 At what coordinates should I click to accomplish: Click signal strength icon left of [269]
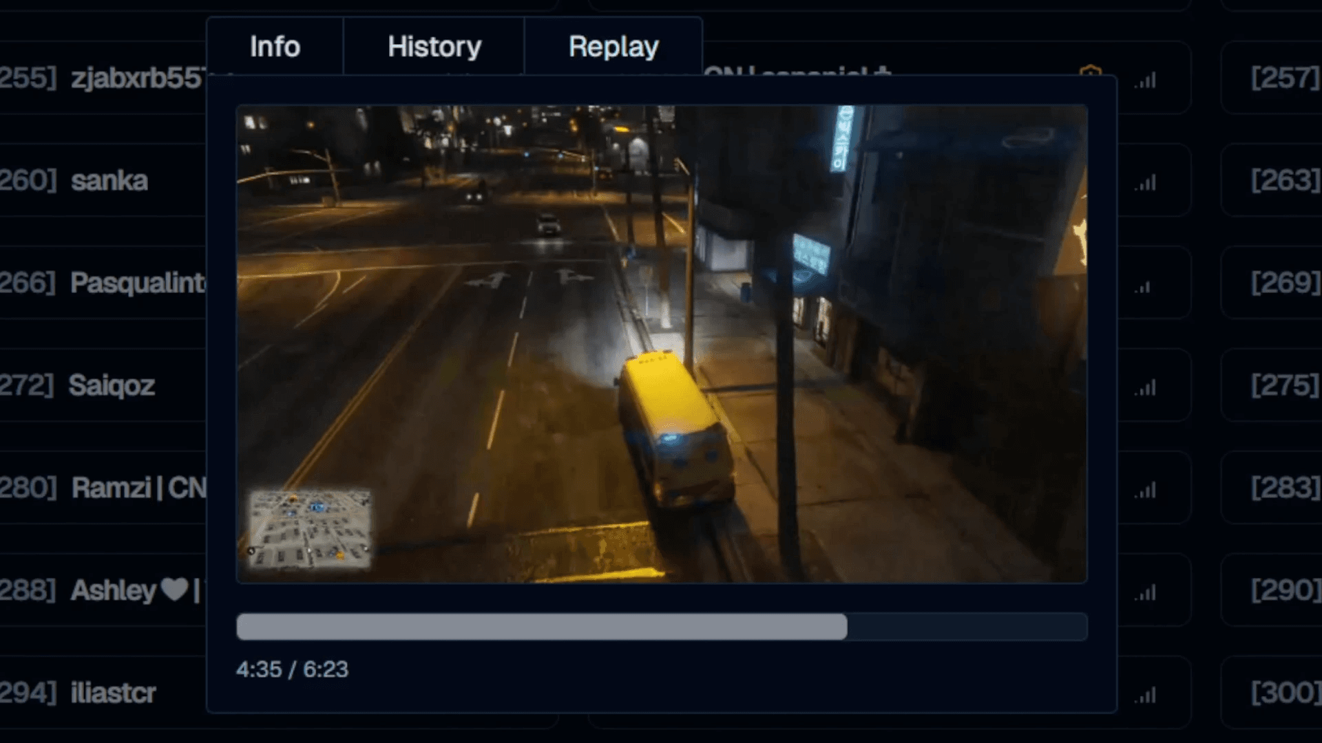pyautogui.click(x=1144, y=286)
